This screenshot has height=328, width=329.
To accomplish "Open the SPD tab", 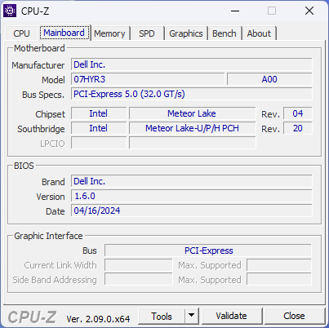I will pos(147,33).
